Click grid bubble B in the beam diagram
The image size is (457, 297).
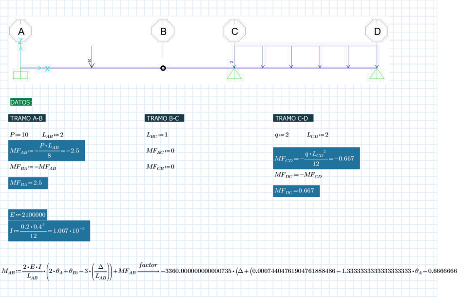coord(163,31)
